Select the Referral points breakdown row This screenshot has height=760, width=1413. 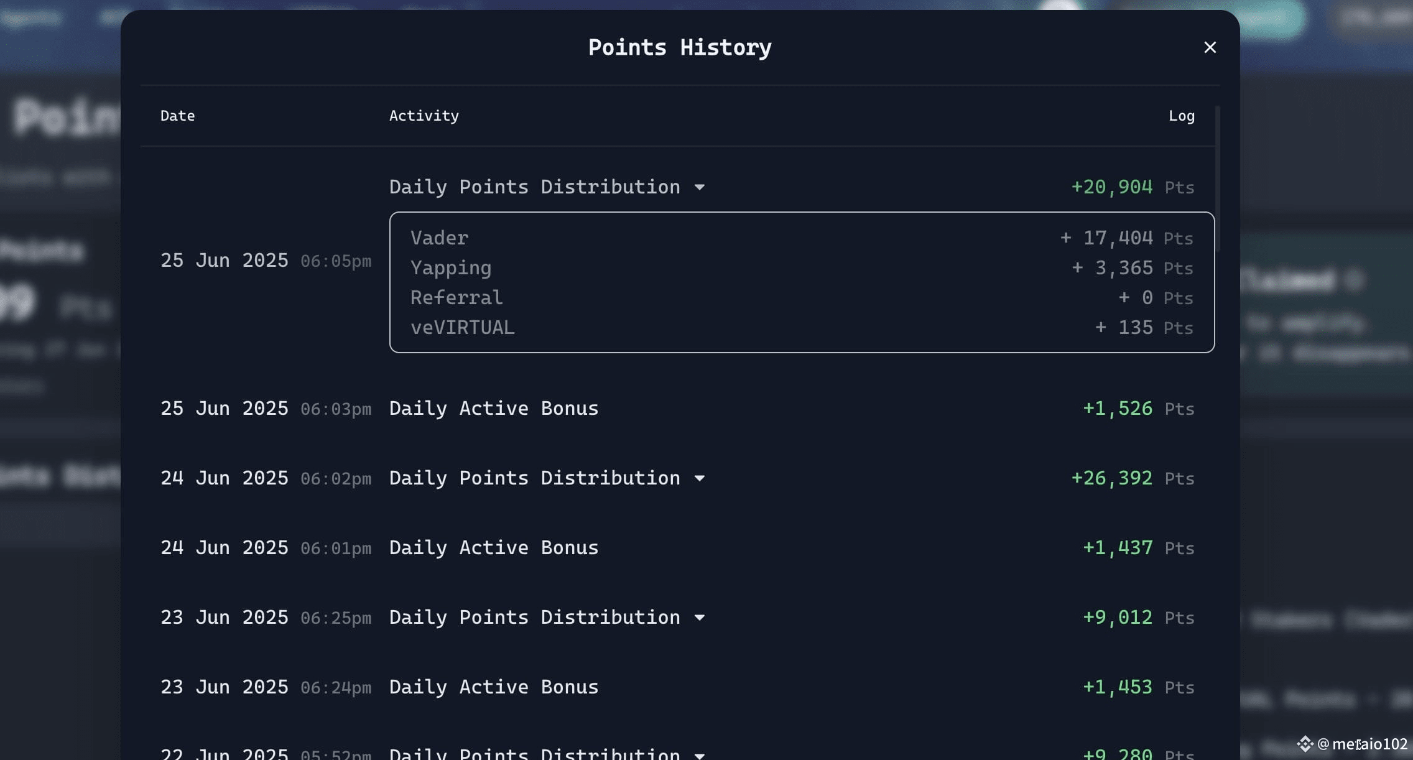click(x=802, y=297)
